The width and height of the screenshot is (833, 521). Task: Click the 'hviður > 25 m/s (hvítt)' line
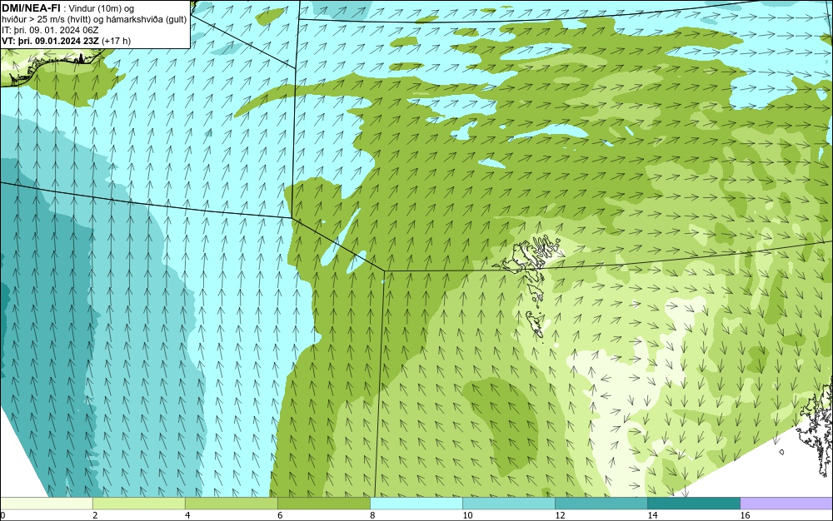tap(94, 20)
